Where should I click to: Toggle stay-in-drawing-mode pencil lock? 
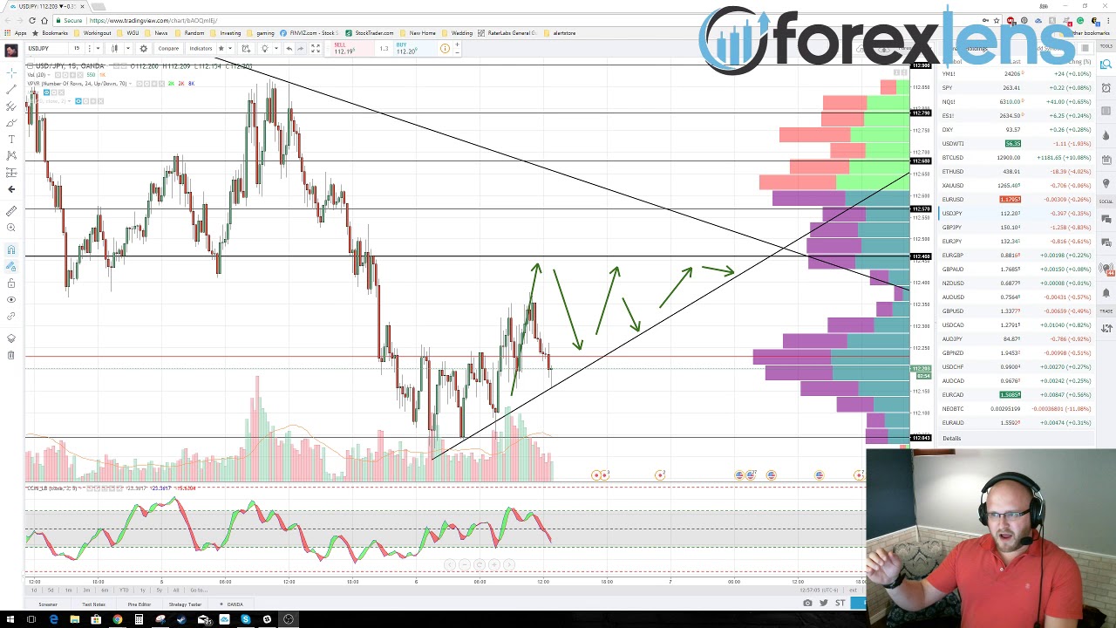[11, 266]
